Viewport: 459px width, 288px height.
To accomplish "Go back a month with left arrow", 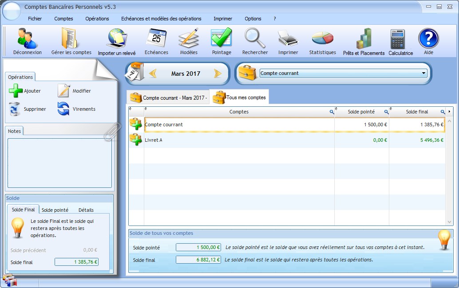I will [x=153, y=74].
